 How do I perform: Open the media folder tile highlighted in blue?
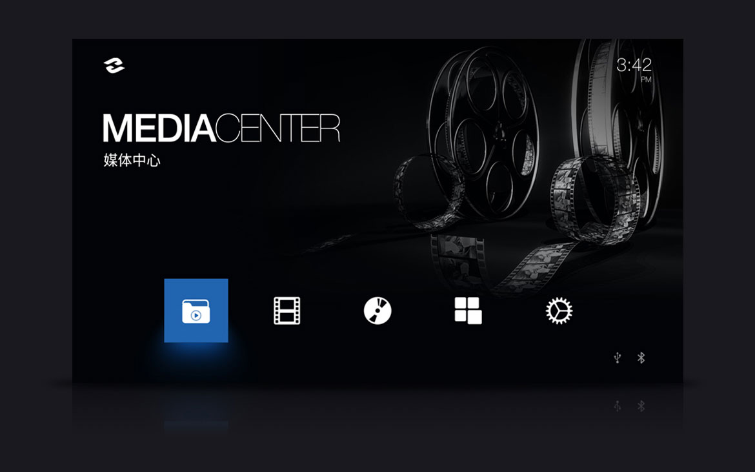(x=196, y=311)
